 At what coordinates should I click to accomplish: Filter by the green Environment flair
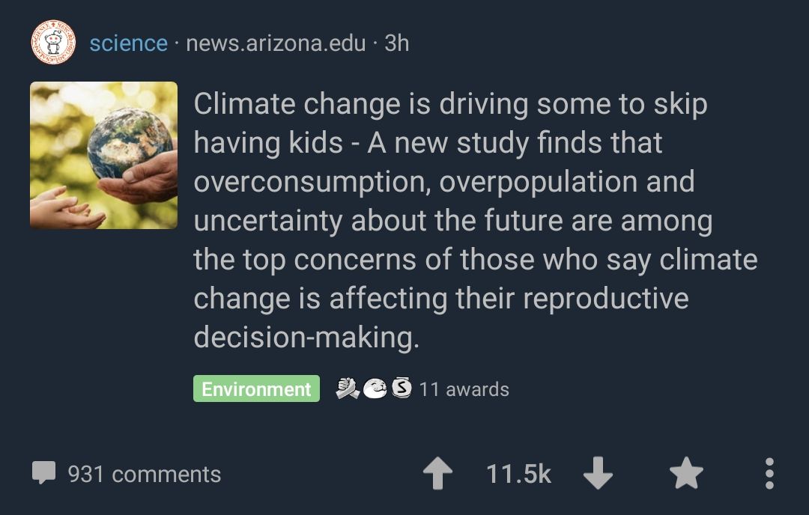point(256,389)
